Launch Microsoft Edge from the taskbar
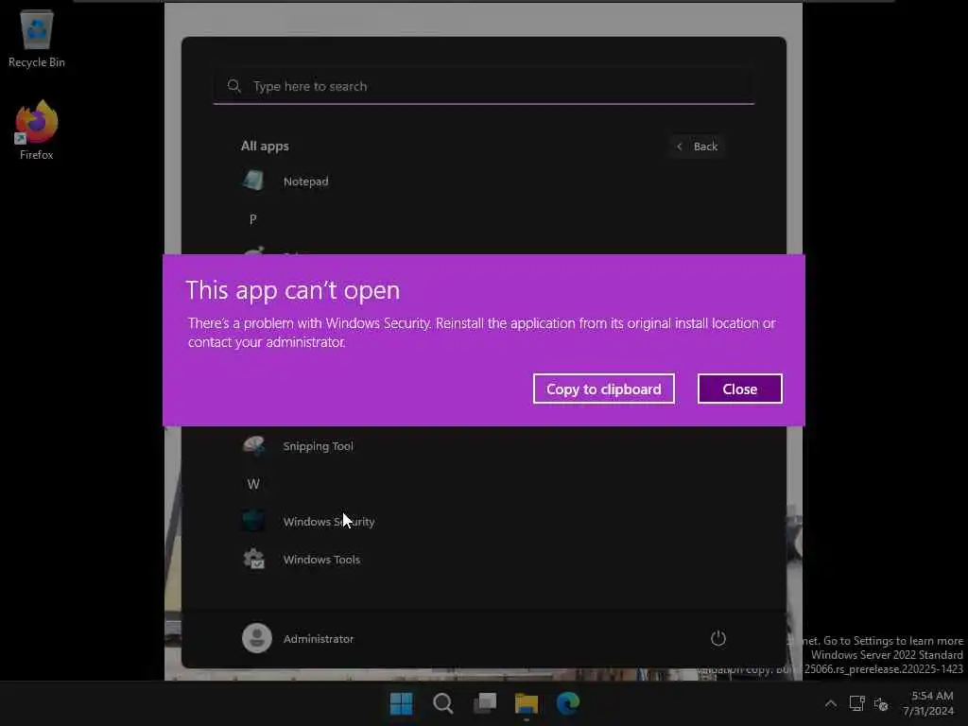This screenshot has width=968, height=726. [568, 703]
